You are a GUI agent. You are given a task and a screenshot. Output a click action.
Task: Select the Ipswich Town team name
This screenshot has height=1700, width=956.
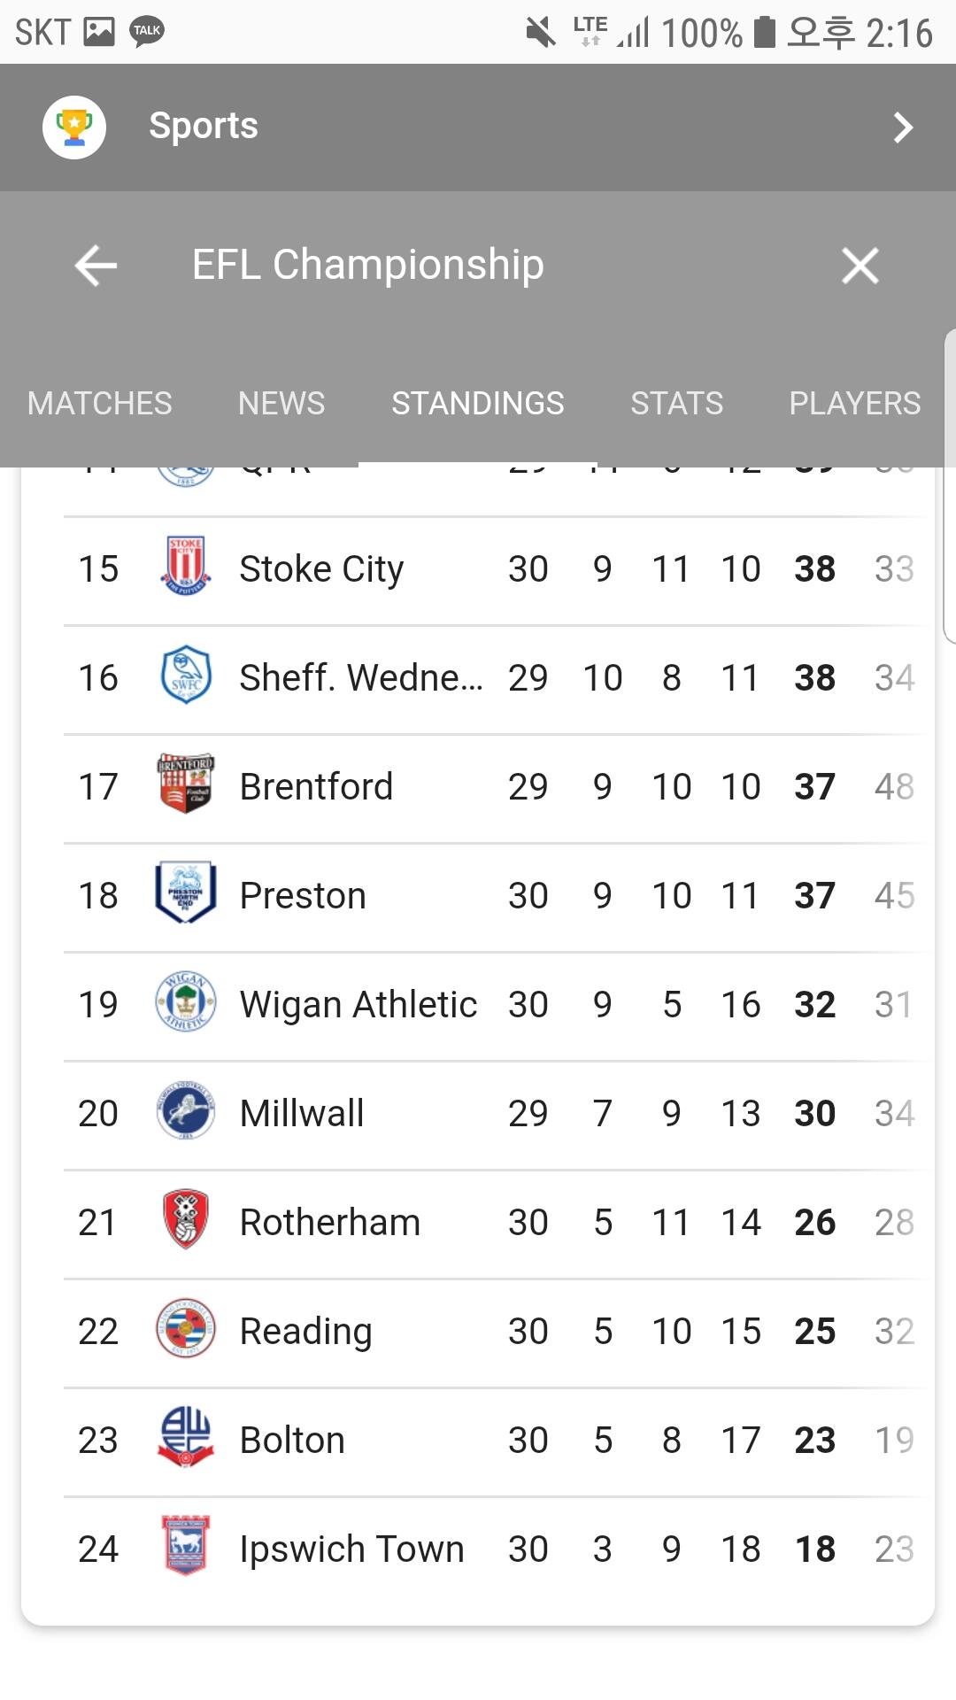tap(351, 1549)
